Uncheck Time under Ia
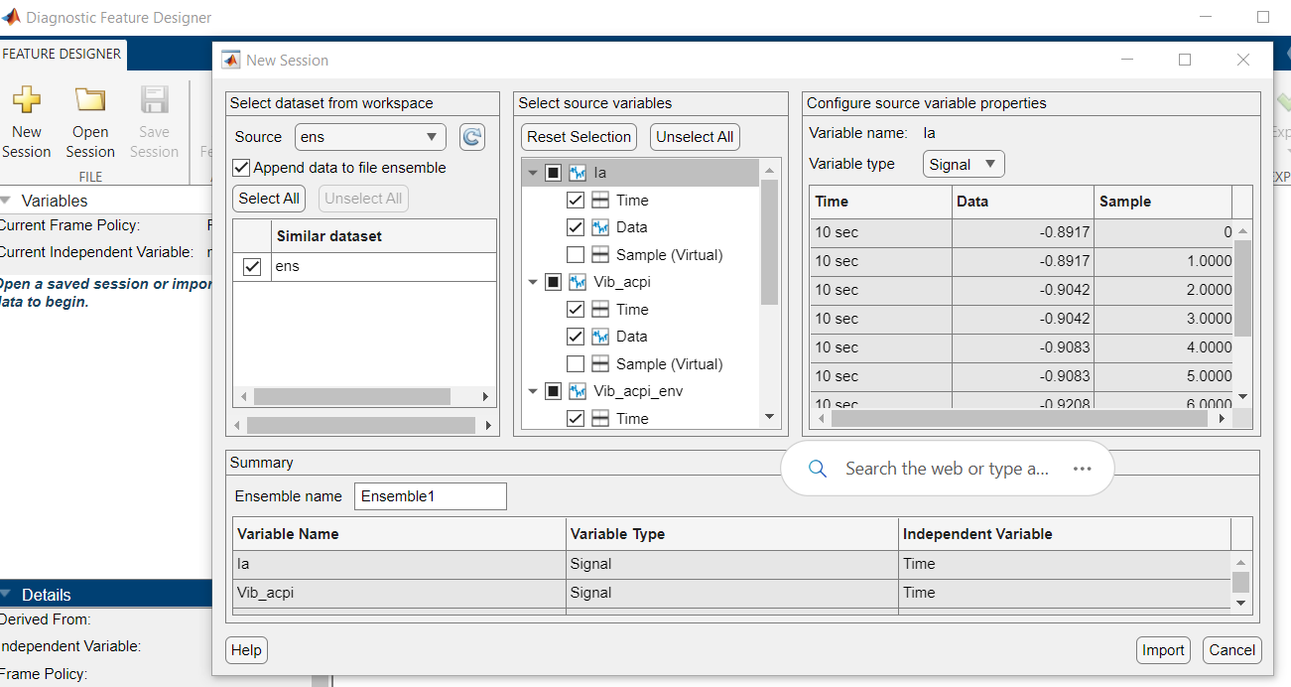Image resolution: width=1291 pixels, height=687 pixels. [x=576, y=201]
